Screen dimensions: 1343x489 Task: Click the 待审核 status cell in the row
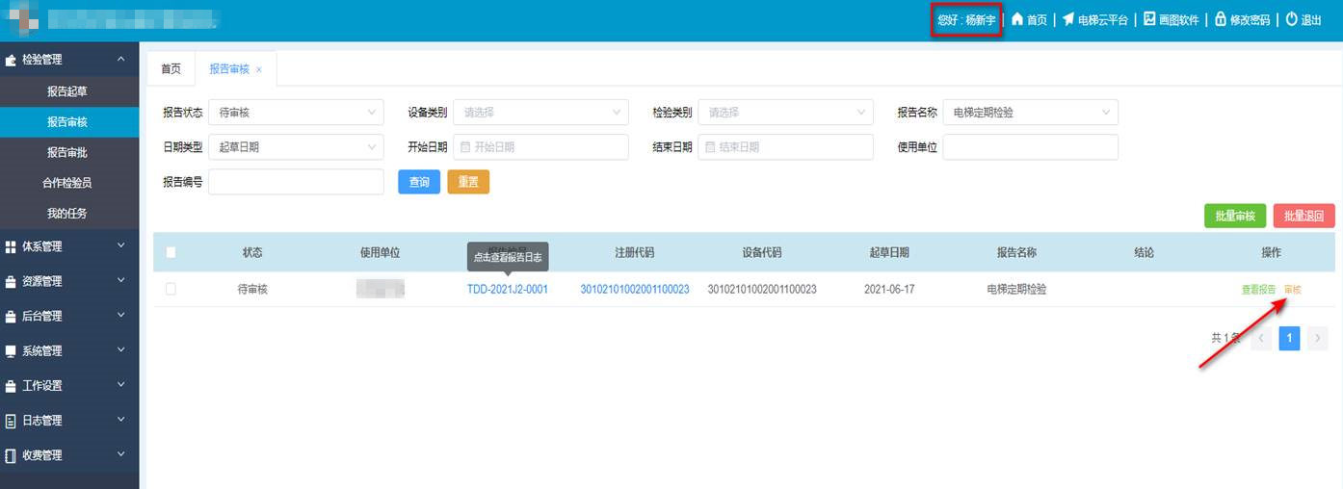point(252,289)
